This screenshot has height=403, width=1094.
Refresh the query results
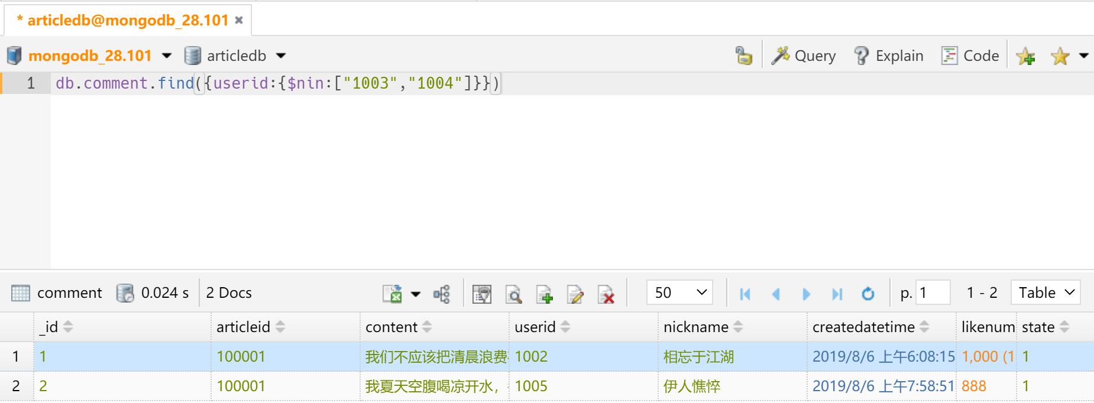coord(868,294)
